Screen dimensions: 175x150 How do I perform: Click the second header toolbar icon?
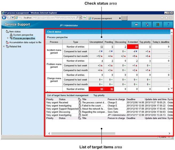coord(147,25)
